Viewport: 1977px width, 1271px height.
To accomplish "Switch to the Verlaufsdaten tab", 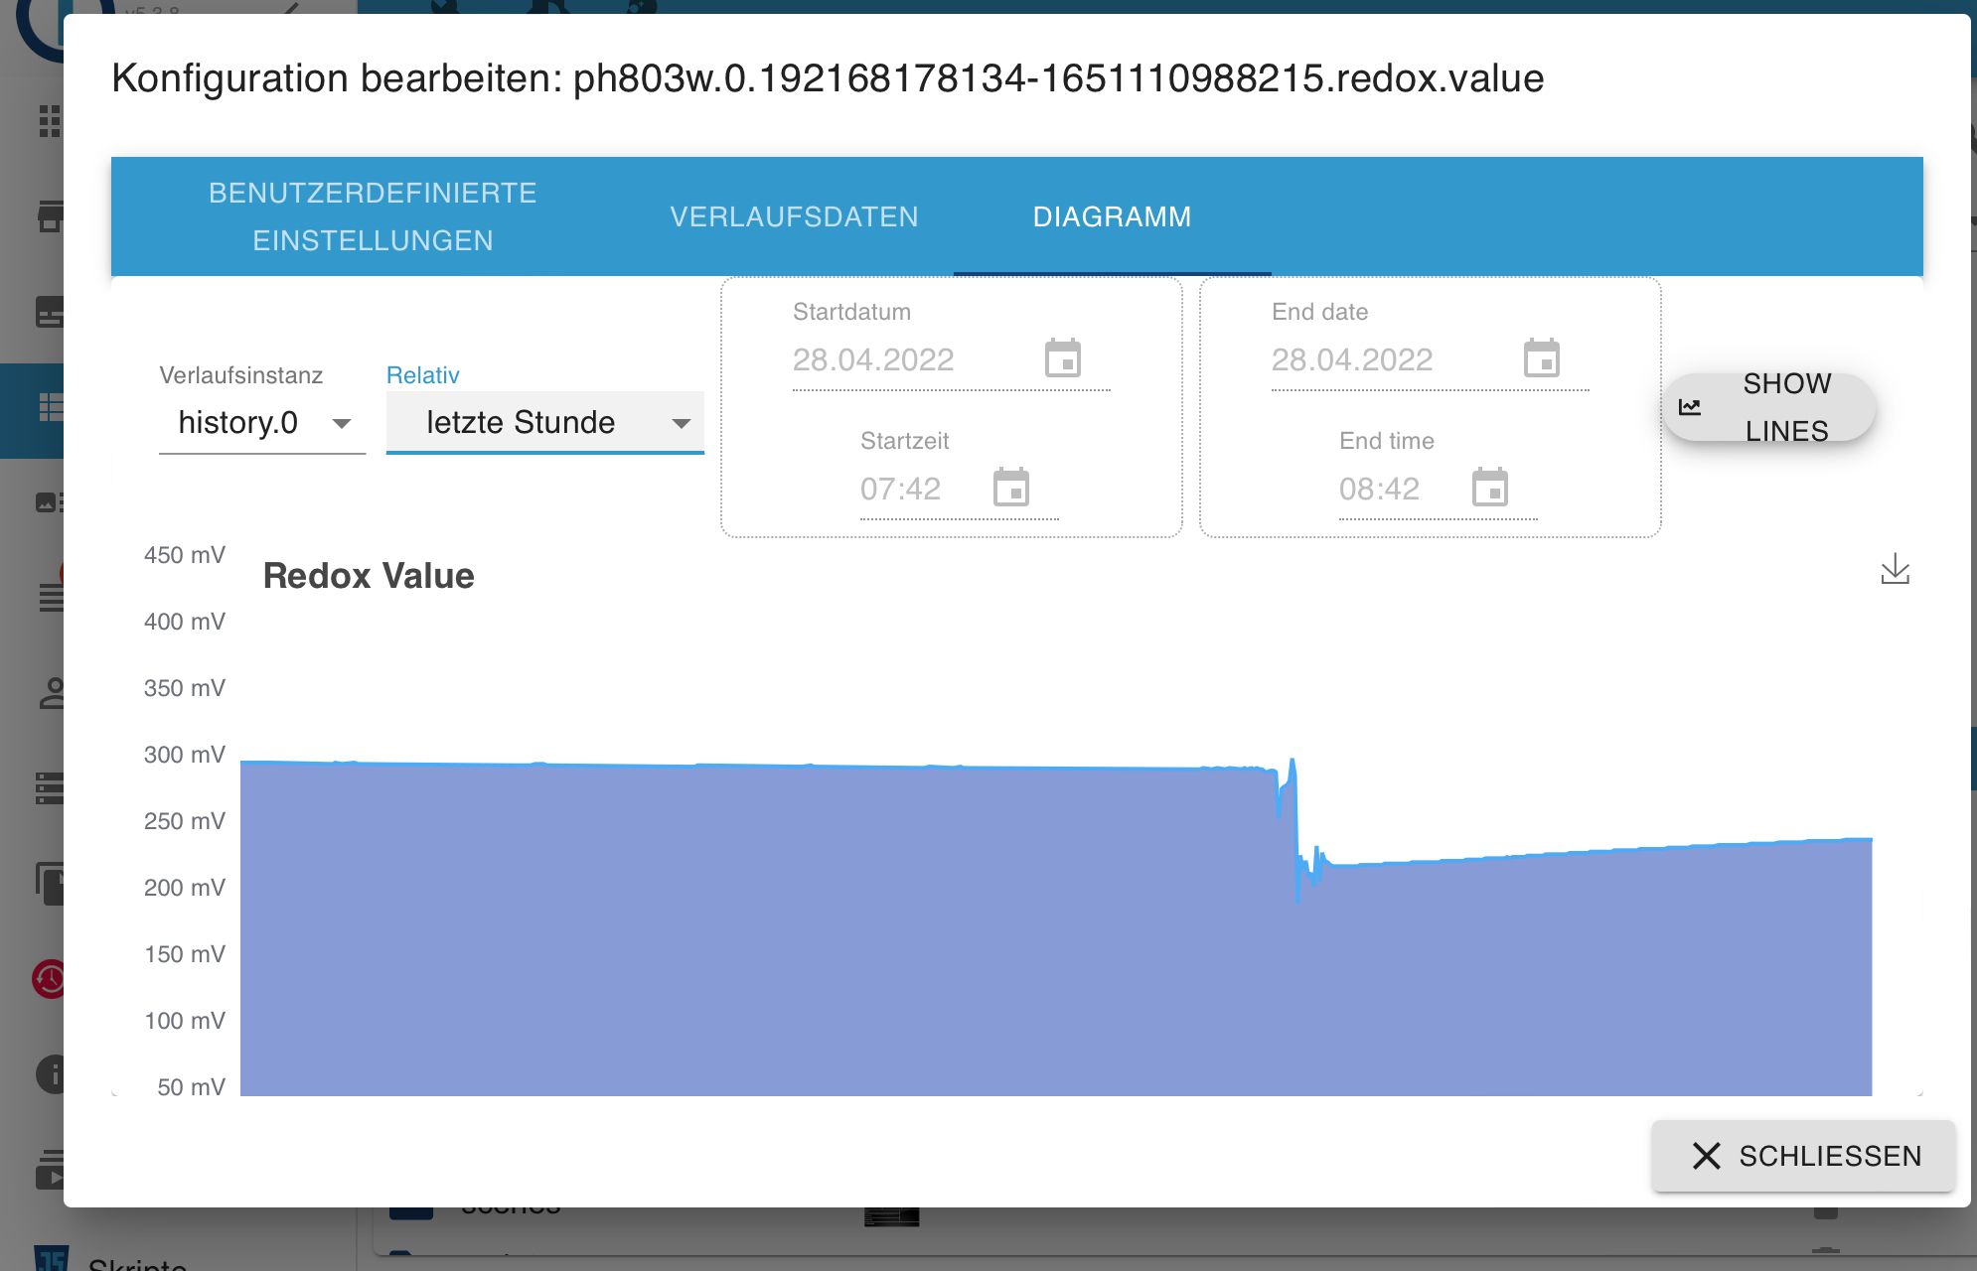I will (x=793, y=216).
